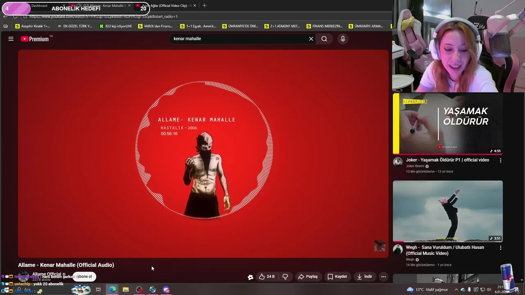The image size is (525, 295).
Task: Open EN GÜZEL TÜRK bookmark
Action: tap(75, 26)
